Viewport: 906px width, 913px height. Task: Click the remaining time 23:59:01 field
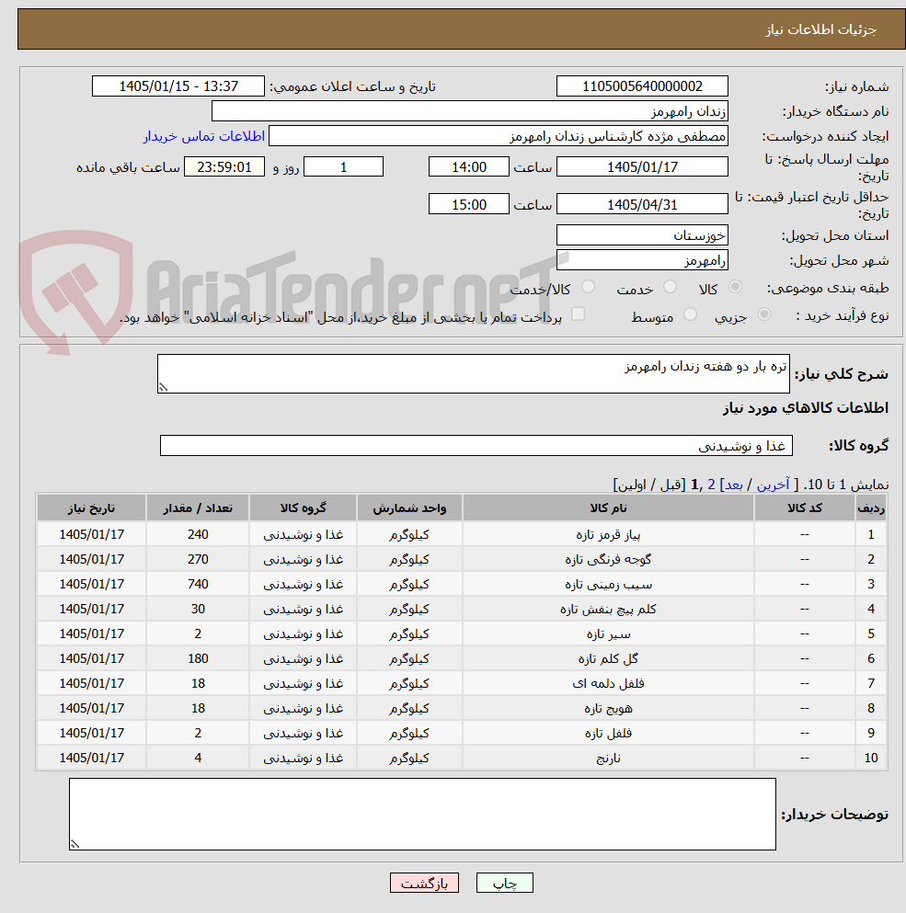coord(224,167)
